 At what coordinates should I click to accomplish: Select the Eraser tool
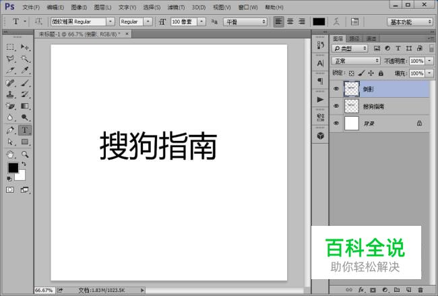[10, 106]
